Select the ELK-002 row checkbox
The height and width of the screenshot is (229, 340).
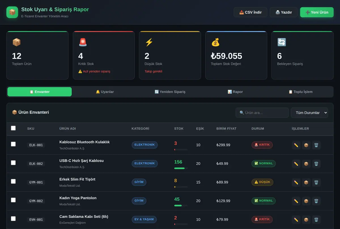click(x=13, y=163)
